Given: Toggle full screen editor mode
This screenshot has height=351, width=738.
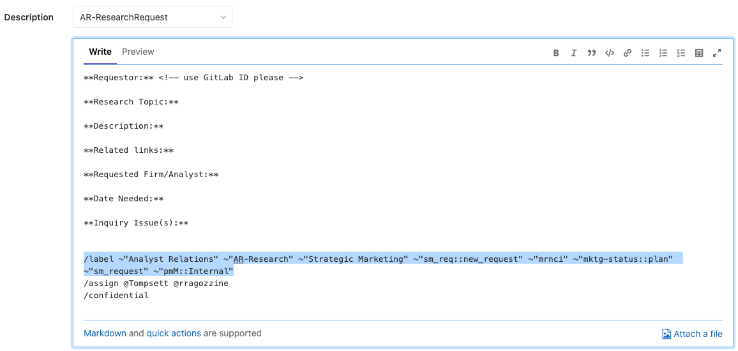Looking at the screenshot, I should pos(717,53).
